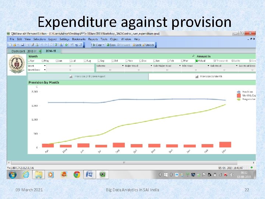Click the chart icon beside Provision by Month
Viewport: 265px width, 199px height.
click(197, 77)
